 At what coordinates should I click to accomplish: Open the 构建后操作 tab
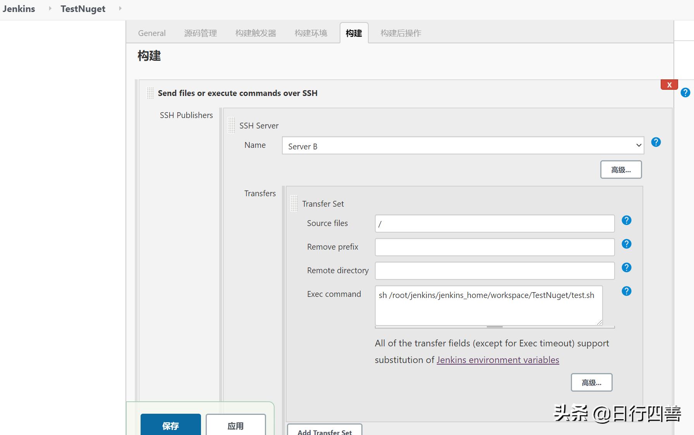click(x=400, y=33)
